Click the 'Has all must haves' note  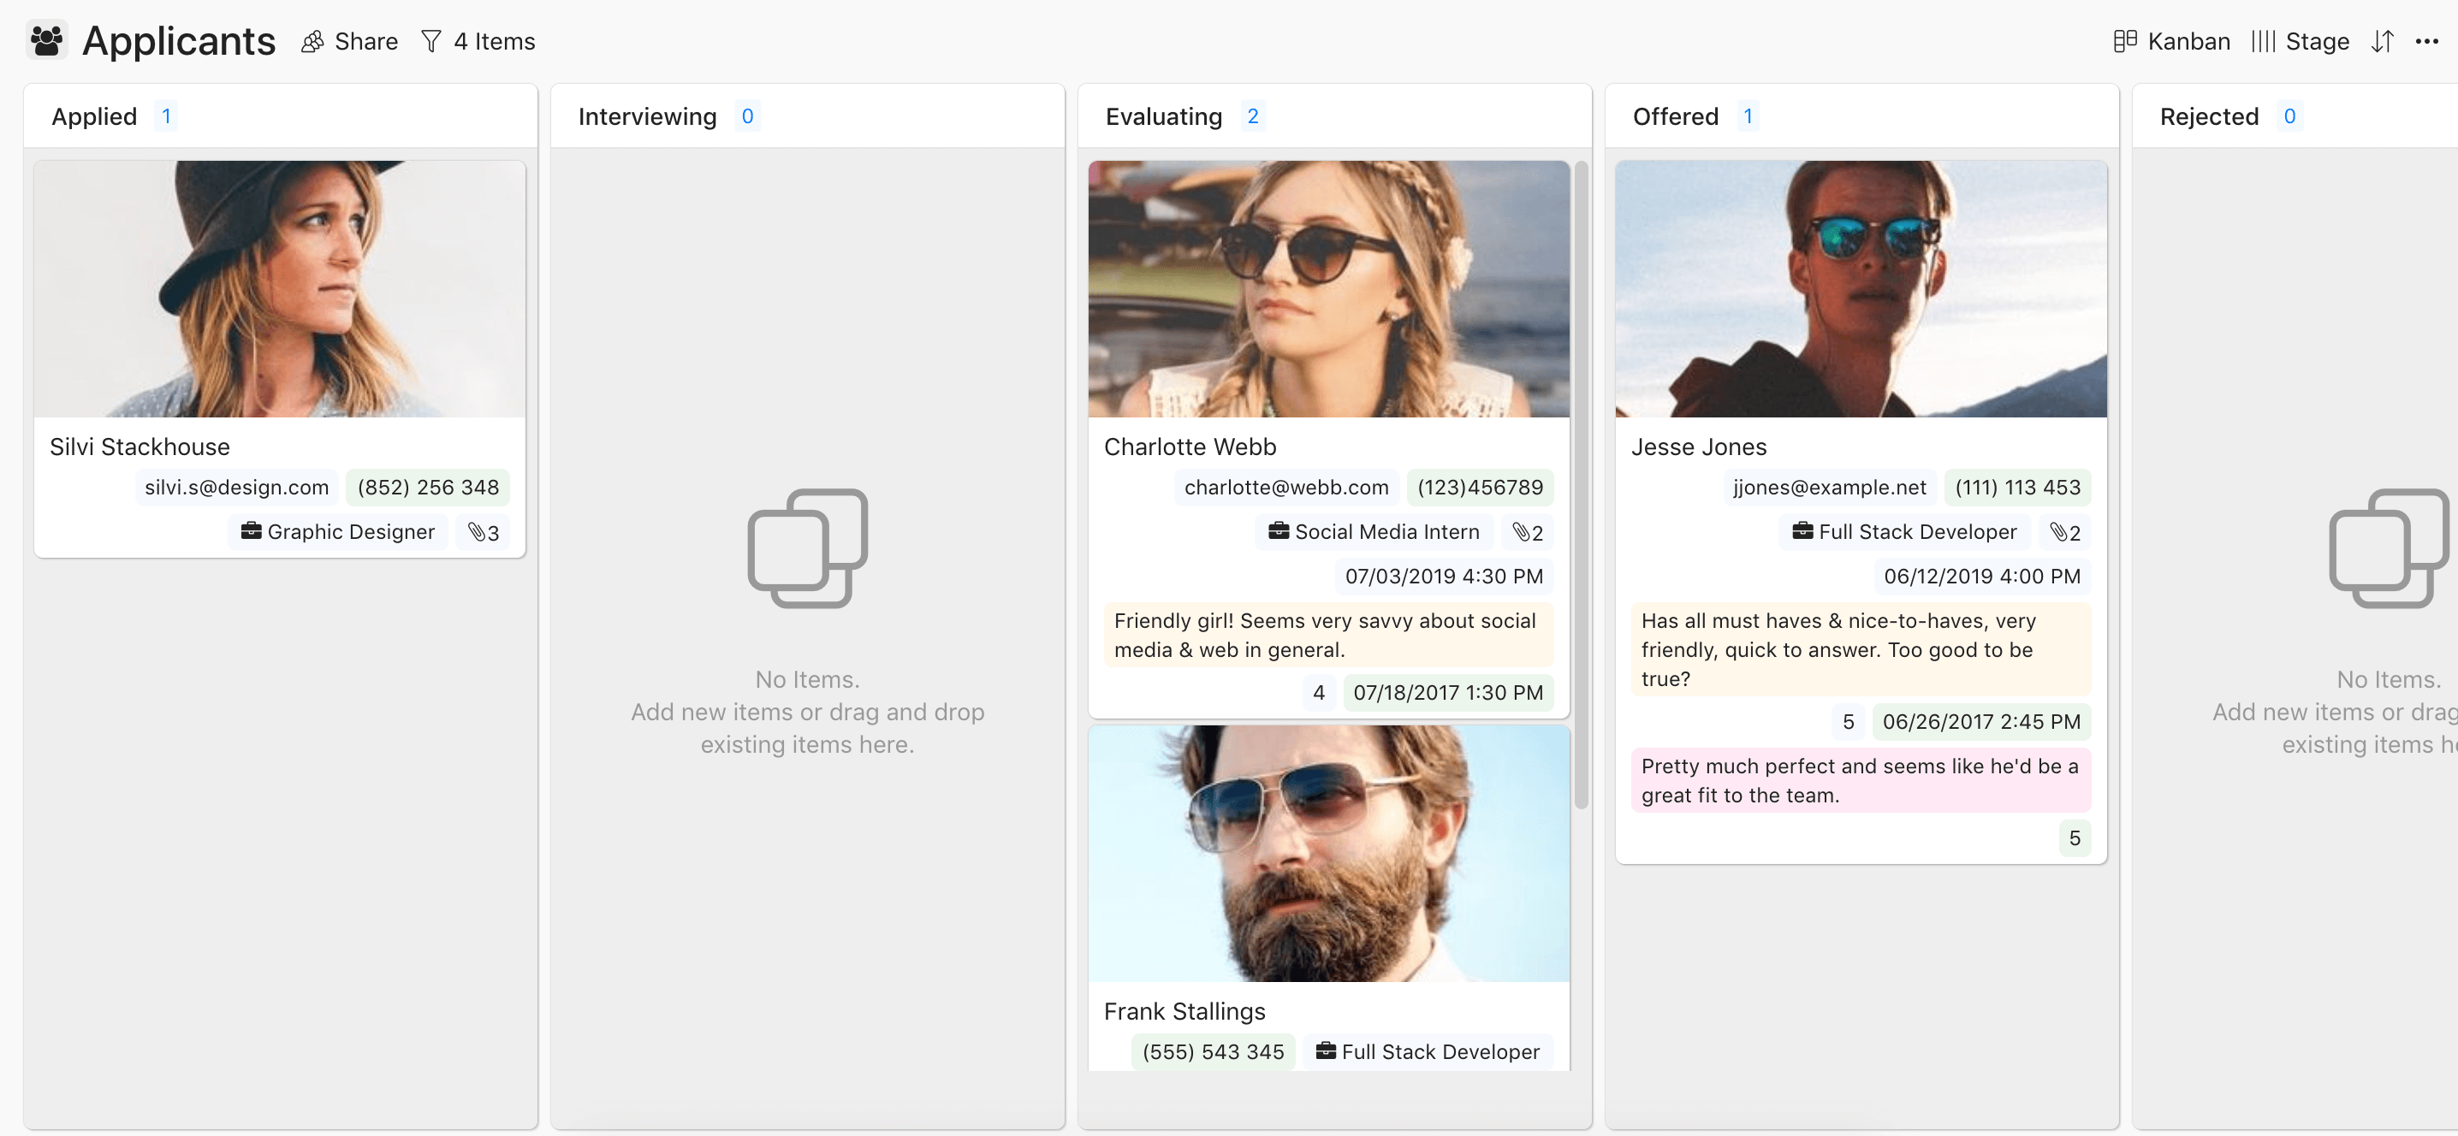pos(1861,649)
